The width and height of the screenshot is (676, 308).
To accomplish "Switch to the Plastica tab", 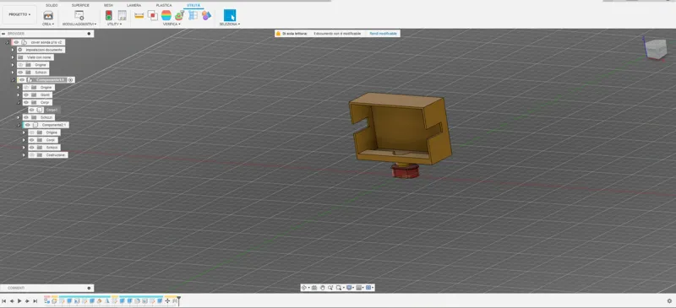I will (164, 5).
